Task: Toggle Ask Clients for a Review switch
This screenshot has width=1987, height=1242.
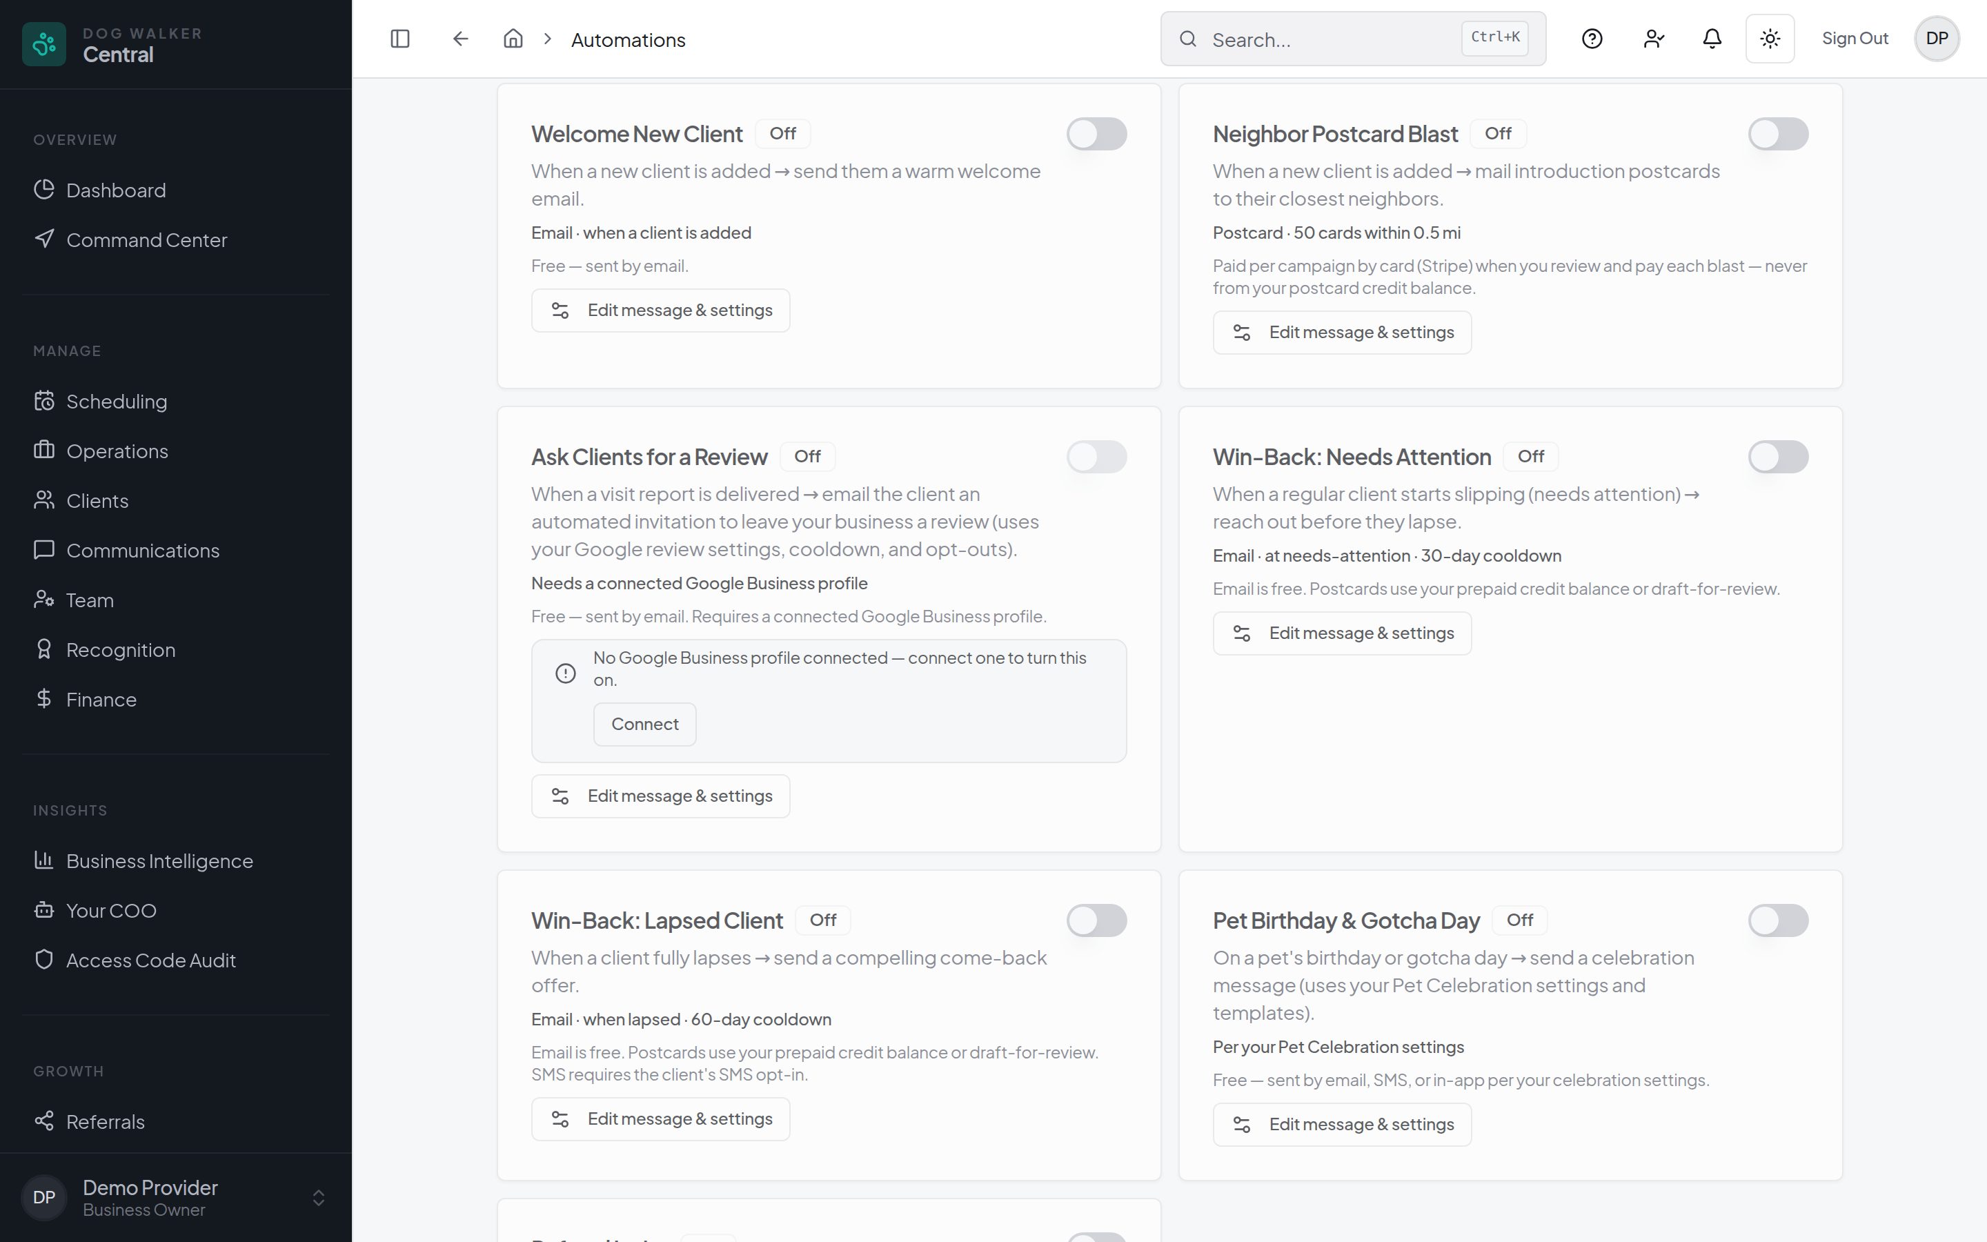Action: tap(1097, 457)
